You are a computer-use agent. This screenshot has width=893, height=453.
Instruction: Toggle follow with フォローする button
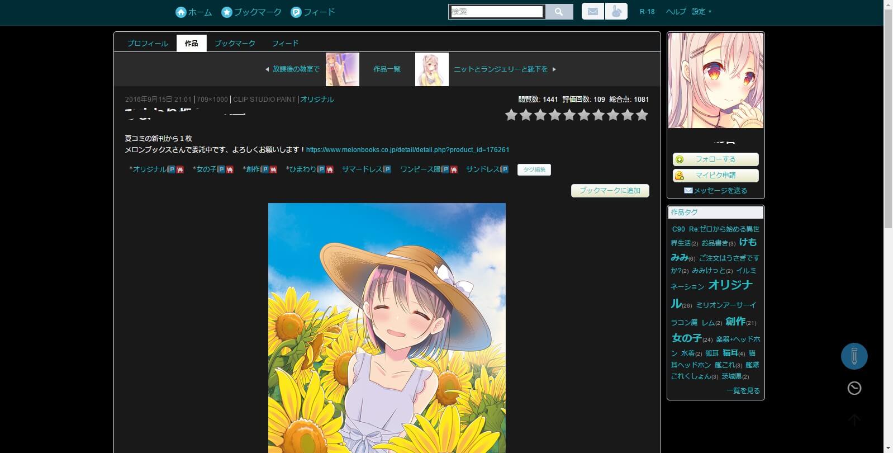click(715, 159)
